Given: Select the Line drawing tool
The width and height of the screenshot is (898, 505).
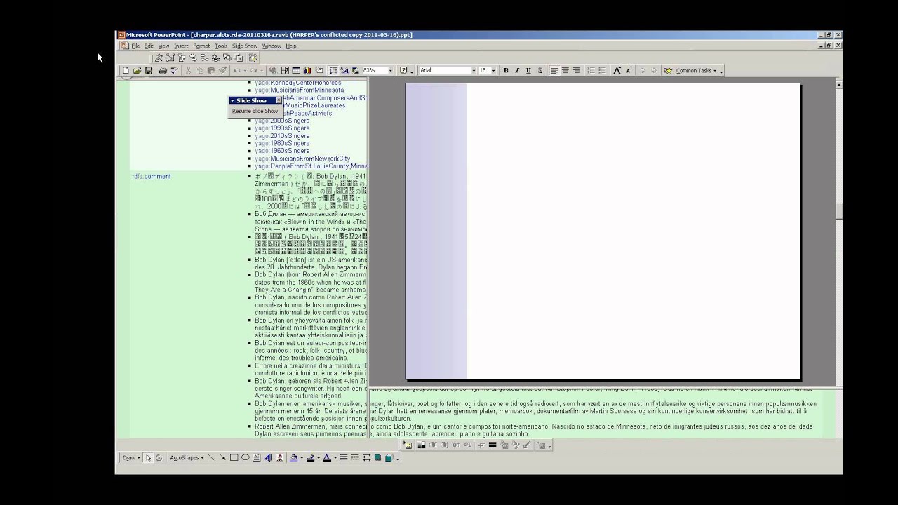Looking at the screenshot, I should (x=211, y=458).
